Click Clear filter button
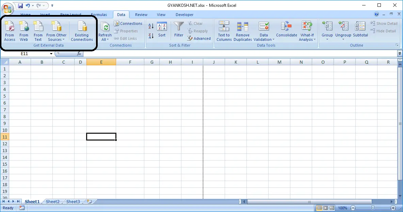Screen dimensions: 403x212 pos(195,23)
